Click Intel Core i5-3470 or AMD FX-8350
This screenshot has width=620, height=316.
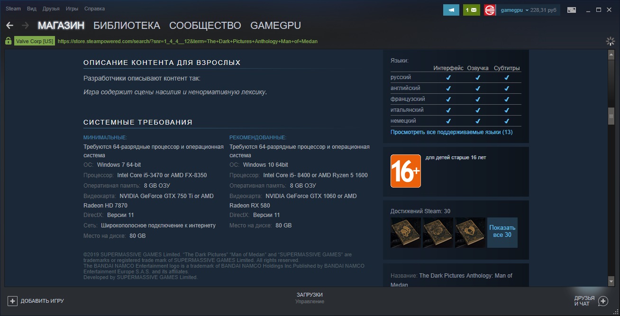(162, 175)
